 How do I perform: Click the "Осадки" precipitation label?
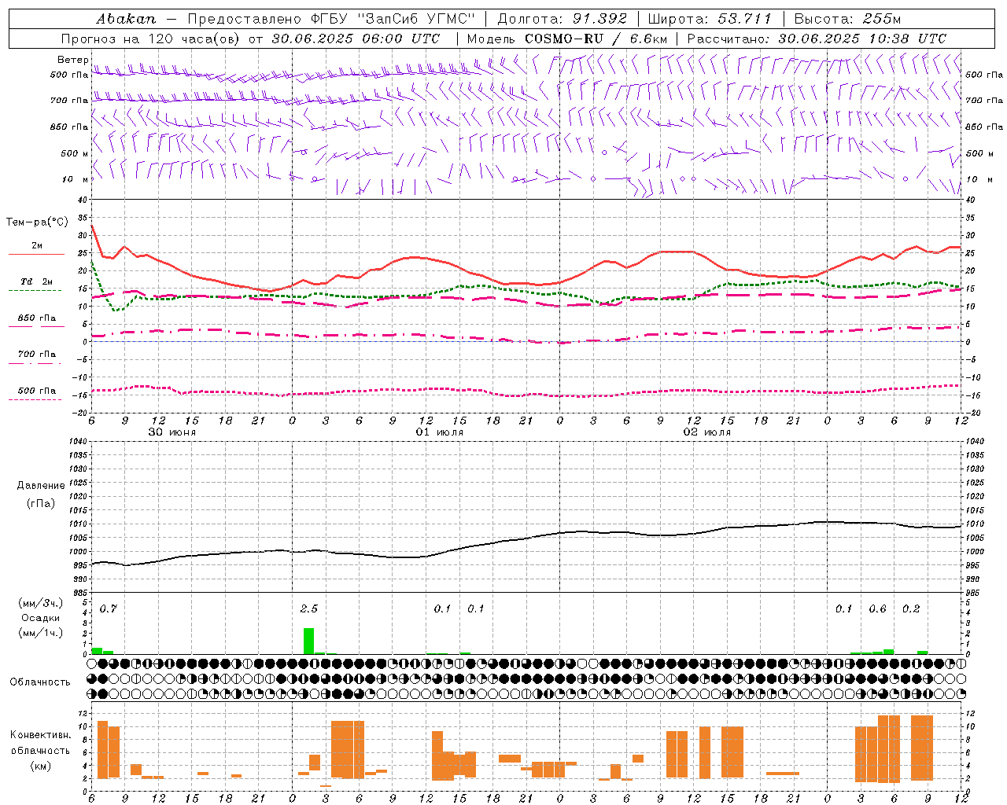click(x=40, y=618)
